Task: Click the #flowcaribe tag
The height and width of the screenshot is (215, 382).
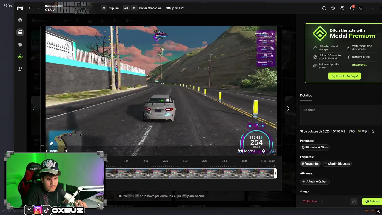Action: point(310,164)
